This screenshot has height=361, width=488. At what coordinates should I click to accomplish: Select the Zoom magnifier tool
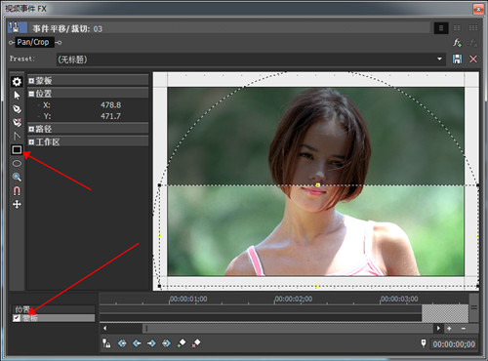[17, 177]
